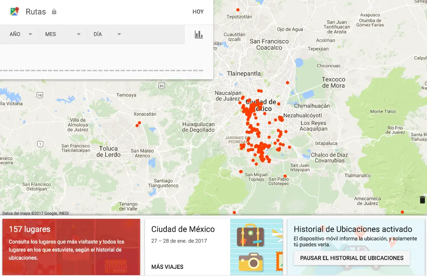Image resolution: width=427 pixels, height=276 pixels.
Task: Click the privacy lock icon beside Rutas
Action: click(54, 11)
